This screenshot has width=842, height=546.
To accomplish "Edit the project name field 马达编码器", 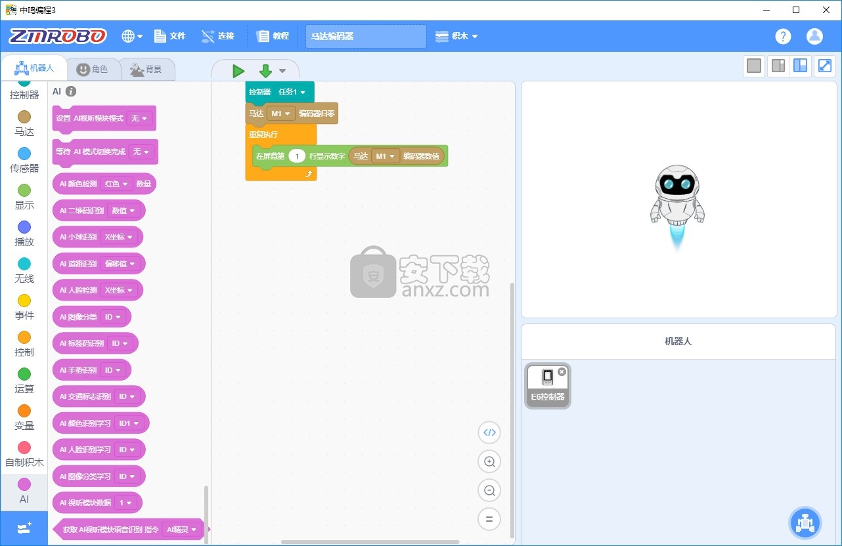I will pos(366,36).
